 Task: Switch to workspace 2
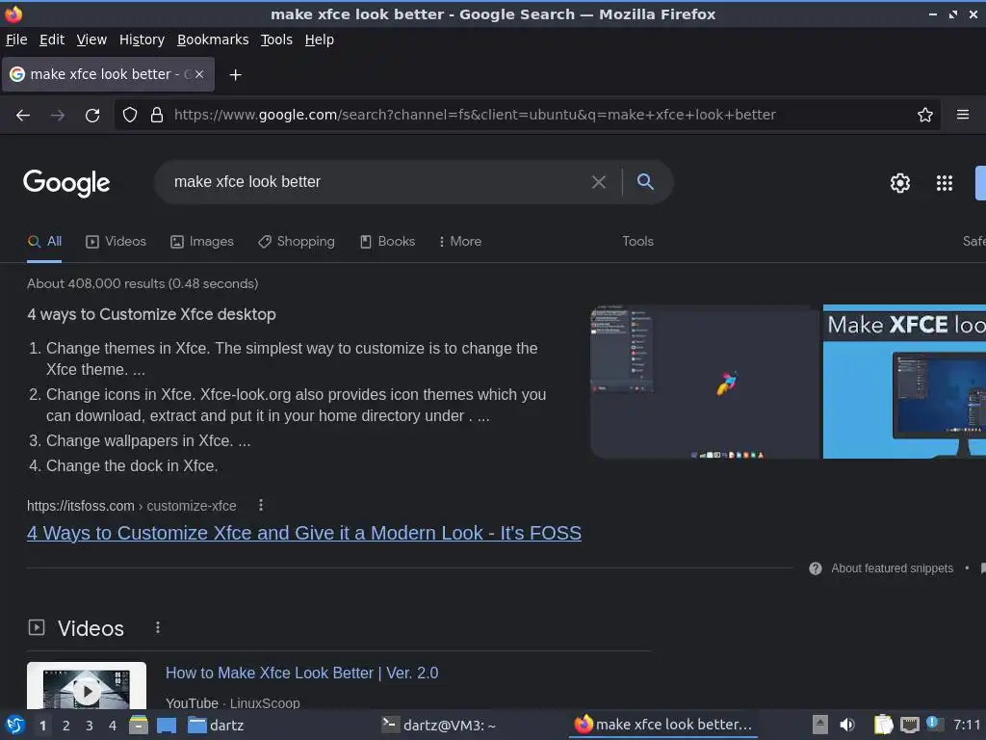pos(66,726)
